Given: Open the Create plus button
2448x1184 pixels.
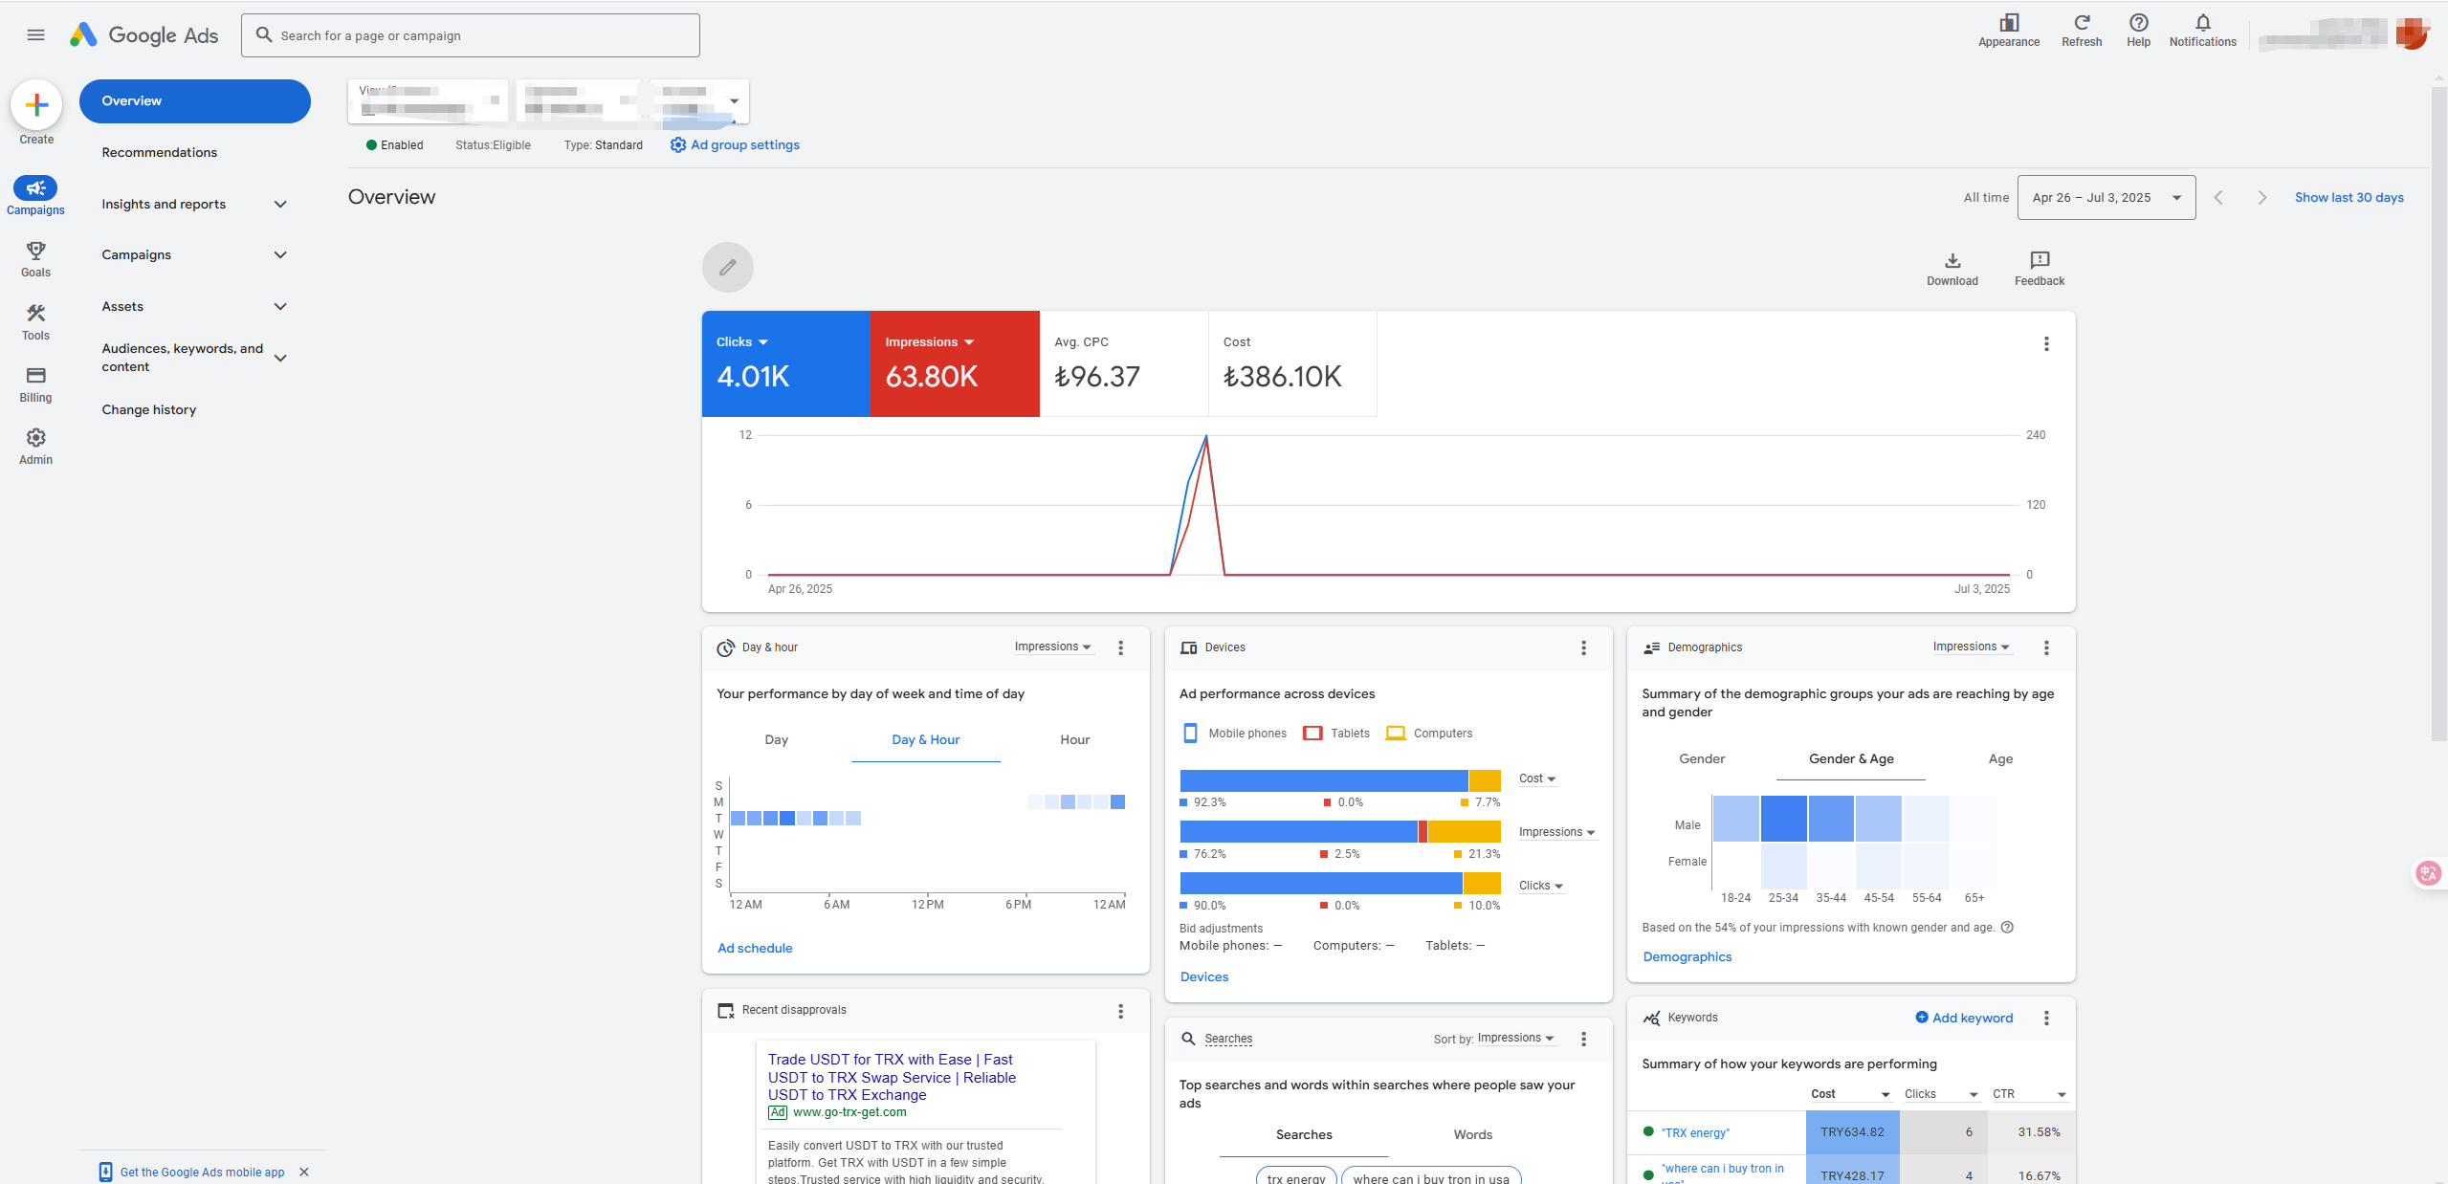Looking at the screenshot, I should 36,104.
